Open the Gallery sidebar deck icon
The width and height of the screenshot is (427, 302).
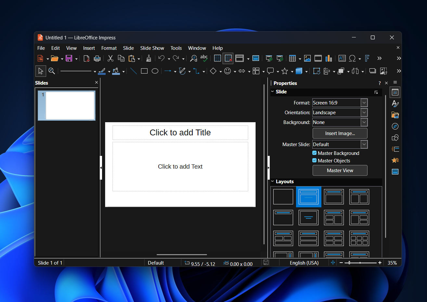coord(395,115)
